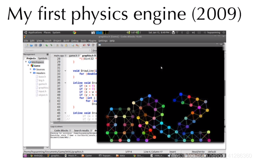Close the Search results log tab
The height and width of the screenshot is (162, 255).
[91, 131]
